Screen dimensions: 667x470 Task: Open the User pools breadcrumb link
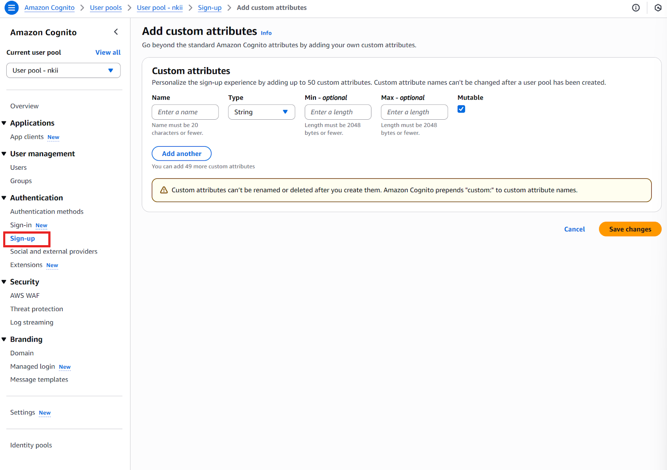106,8
